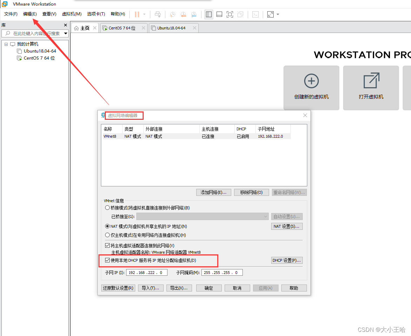Click the full screen mode icon

[x=230, y=14]
